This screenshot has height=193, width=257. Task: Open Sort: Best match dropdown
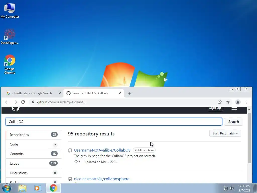click(225, 133)
